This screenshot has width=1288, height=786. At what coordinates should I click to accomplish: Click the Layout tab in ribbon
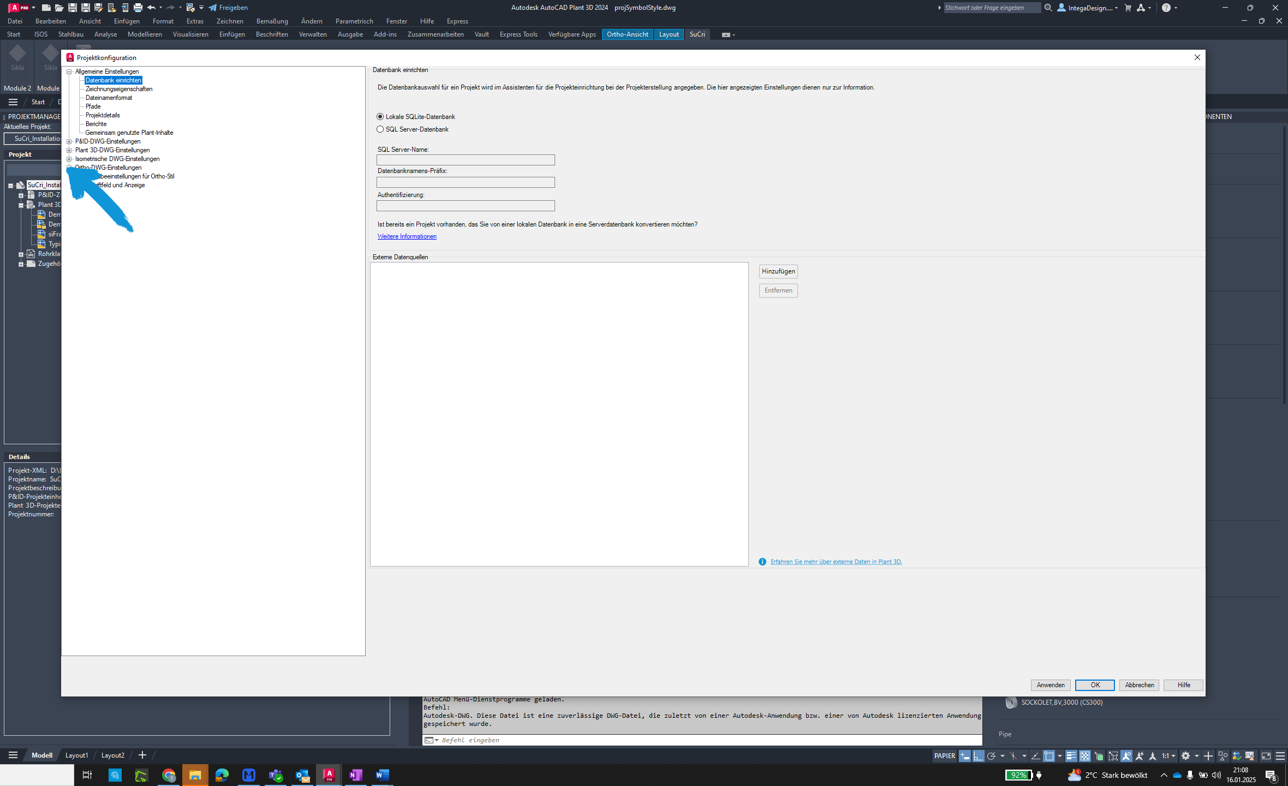click(x=669, y=35)
